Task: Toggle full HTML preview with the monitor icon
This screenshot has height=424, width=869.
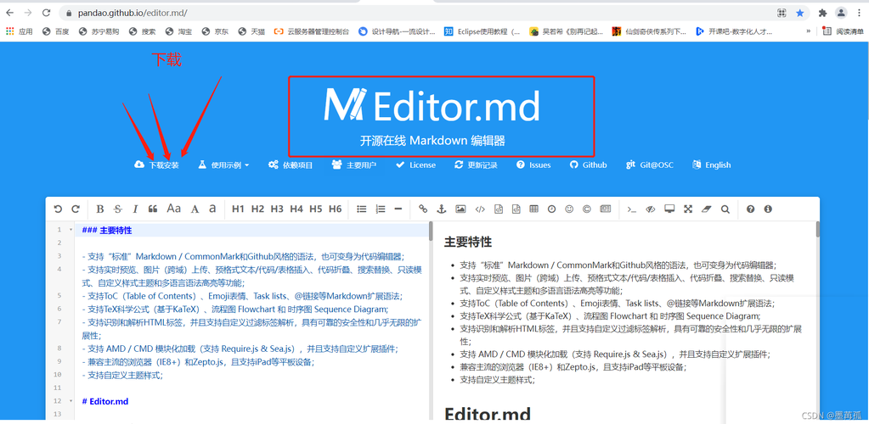Action: point(669,209)
